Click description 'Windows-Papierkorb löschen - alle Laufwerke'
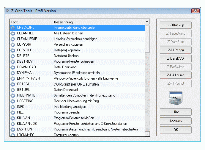This screenshot has height=150, width=205. 86,78
